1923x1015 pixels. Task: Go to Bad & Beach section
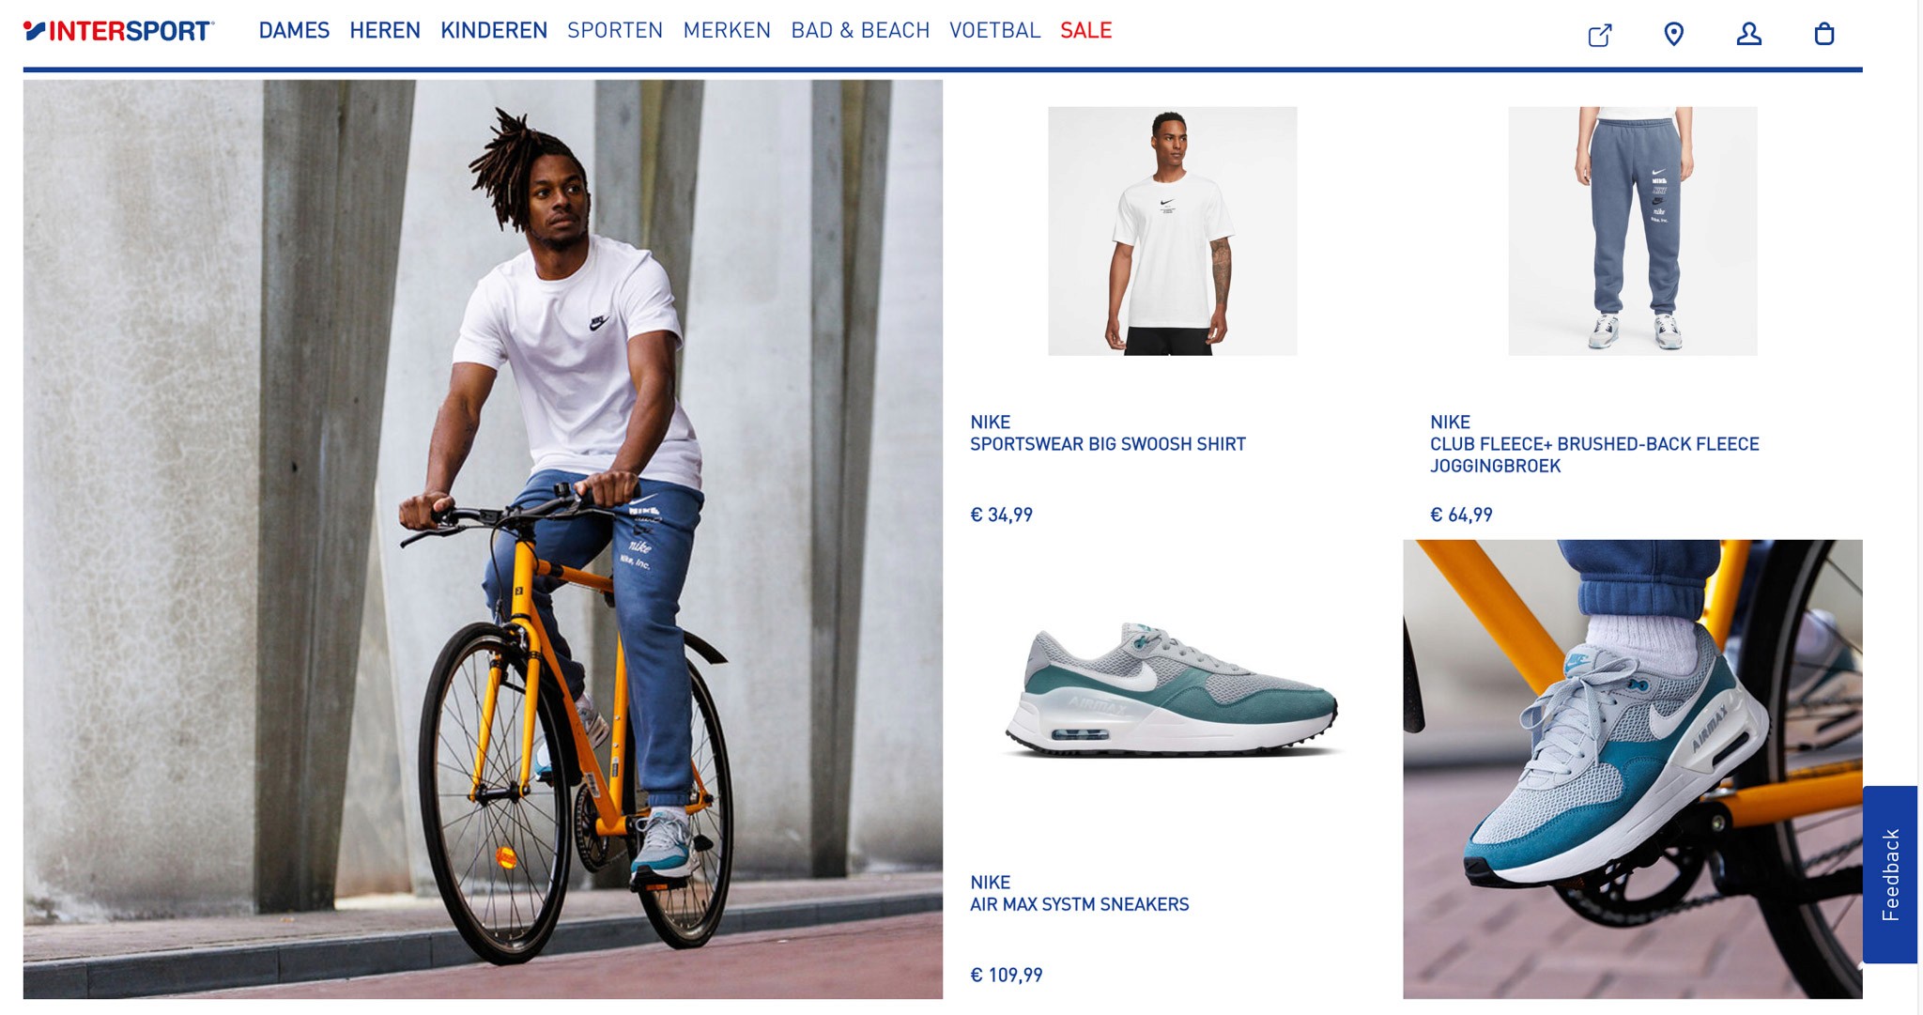click(860, 31)
